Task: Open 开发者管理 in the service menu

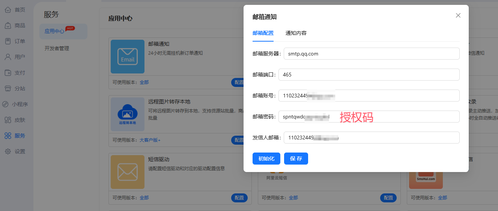Action: pos(57,48)
